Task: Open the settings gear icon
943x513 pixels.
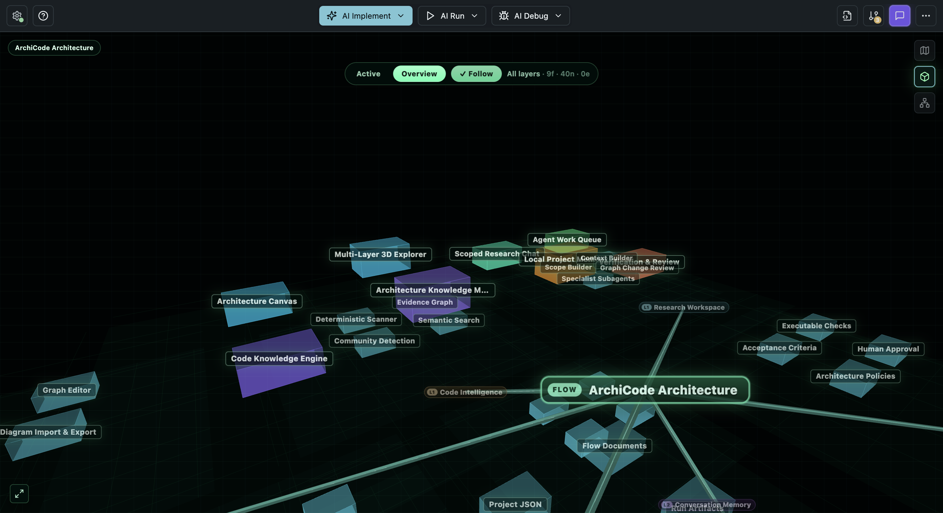Action: click(x=17, y=16)
